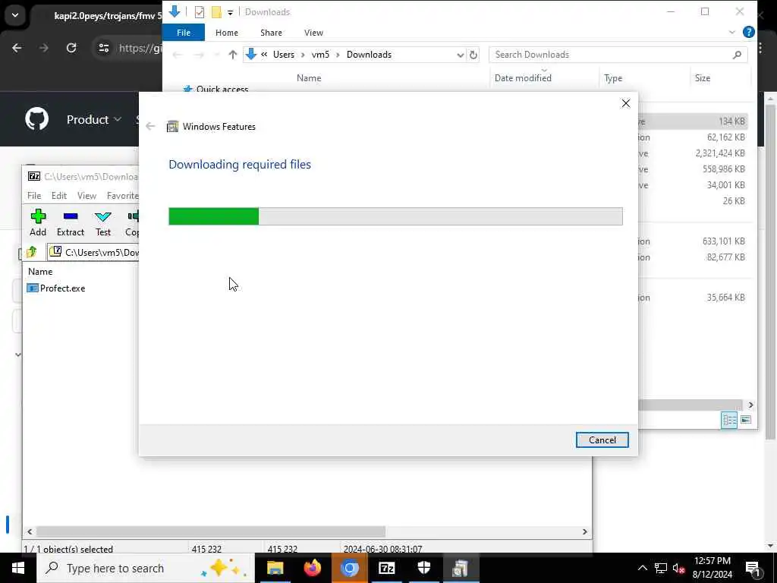Open the notification center icon
This screenshot has width=777, height=583.
pyautogui.click(x=753, y=568)
